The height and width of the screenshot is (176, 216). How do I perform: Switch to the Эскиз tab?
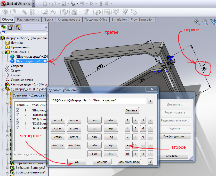point(49,20)
